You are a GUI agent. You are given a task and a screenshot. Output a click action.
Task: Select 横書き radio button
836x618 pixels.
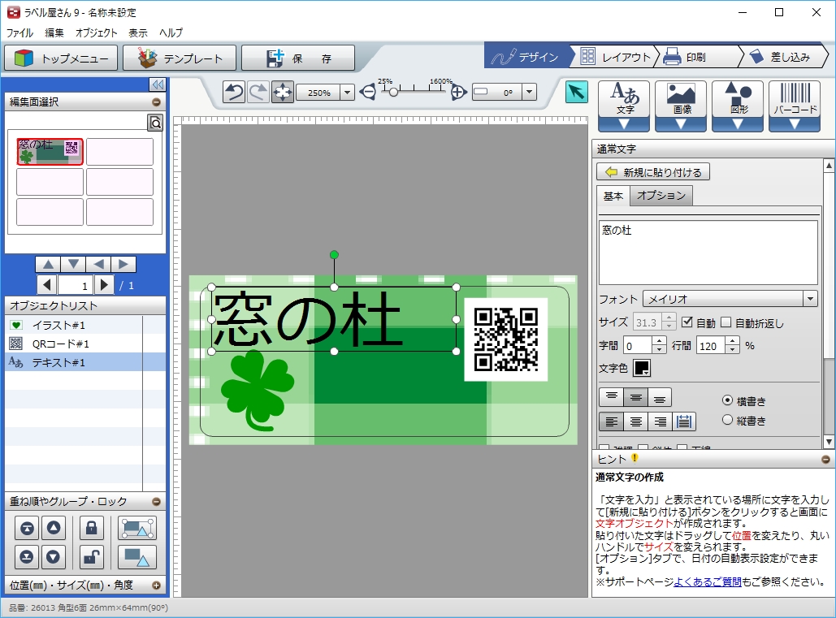click(x=727, y=400)
